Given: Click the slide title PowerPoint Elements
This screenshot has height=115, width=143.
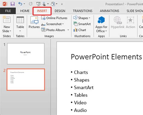Looking at the screenshot, I should [x=106, y=57].
